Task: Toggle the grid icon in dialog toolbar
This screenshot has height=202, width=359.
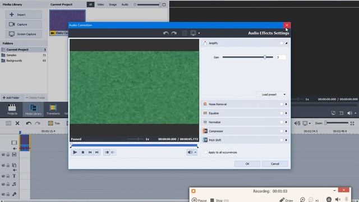Action: click(185, 33)
